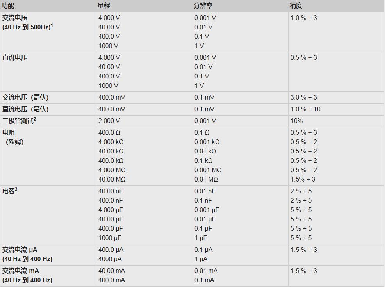Select the 40.00 nF range entry
This screenshot has height=287, width=385.
tap(110, 191)
